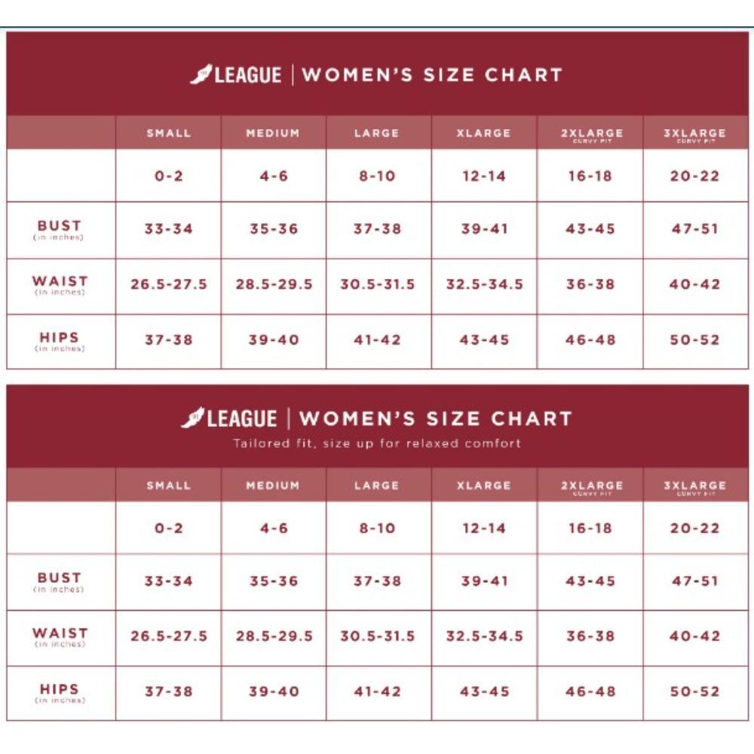Click top chart 2XLarge hips value 46-48
Viewport: 754px width, 754px height.
tap(590, 340)
